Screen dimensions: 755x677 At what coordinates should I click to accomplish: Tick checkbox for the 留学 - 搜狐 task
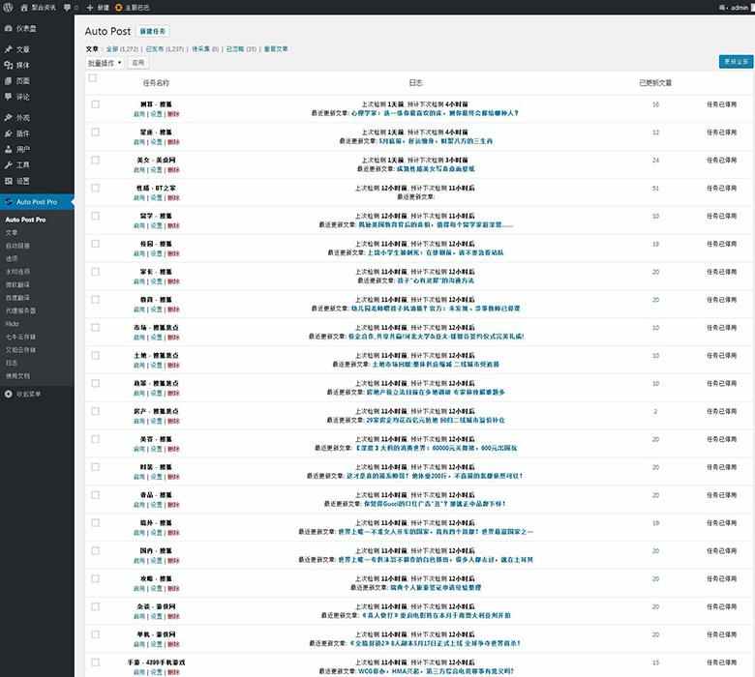point(95,216)
